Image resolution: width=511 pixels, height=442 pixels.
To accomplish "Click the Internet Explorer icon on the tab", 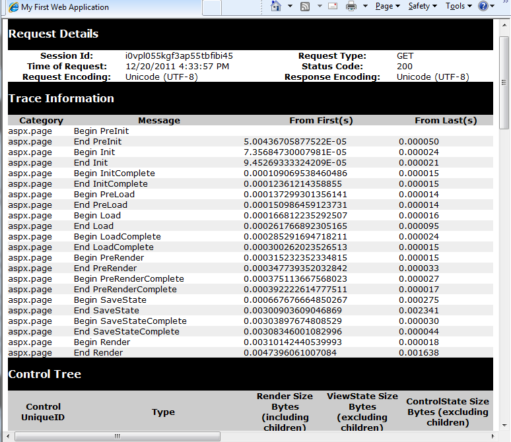I will point(13,7).
